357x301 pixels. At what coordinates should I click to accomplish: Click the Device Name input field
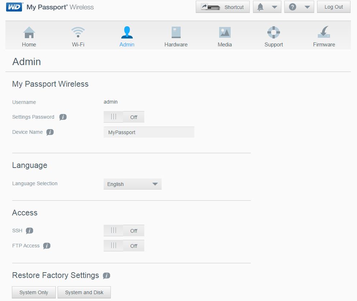pos(149,132)
